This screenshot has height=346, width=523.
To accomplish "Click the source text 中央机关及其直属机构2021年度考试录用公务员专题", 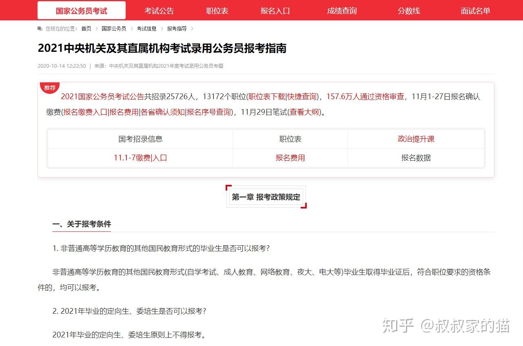I will click(x=166, y=66).
